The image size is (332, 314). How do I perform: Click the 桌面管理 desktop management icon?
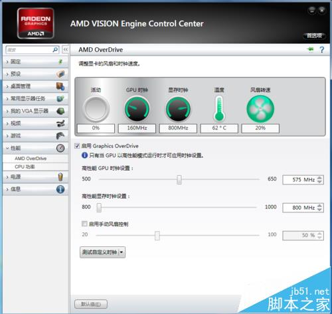(60, 86)
